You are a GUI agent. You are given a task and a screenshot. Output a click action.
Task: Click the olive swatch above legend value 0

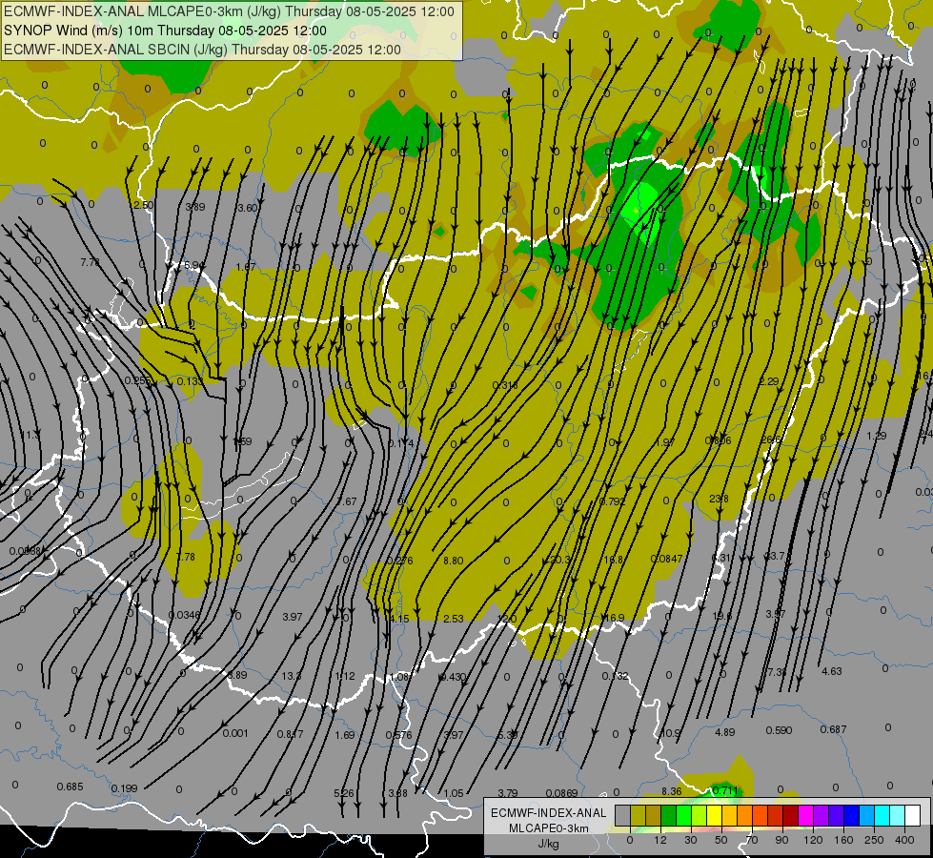pyautogui.click(x=638, y=815)
